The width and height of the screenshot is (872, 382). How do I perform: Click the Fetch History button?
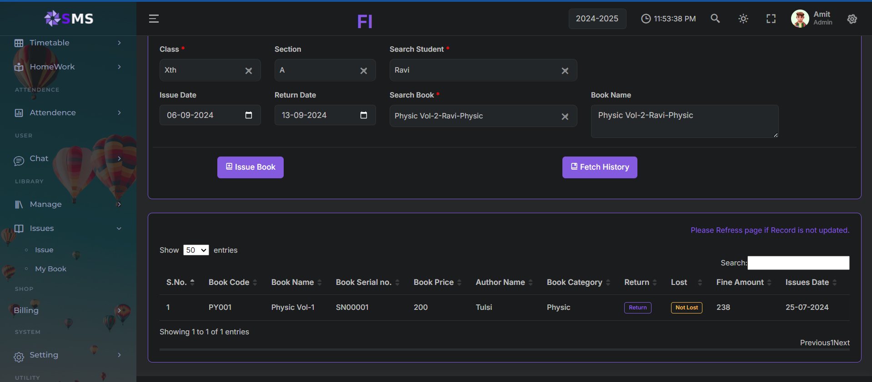pyautogui.click(x=599, y=167)
